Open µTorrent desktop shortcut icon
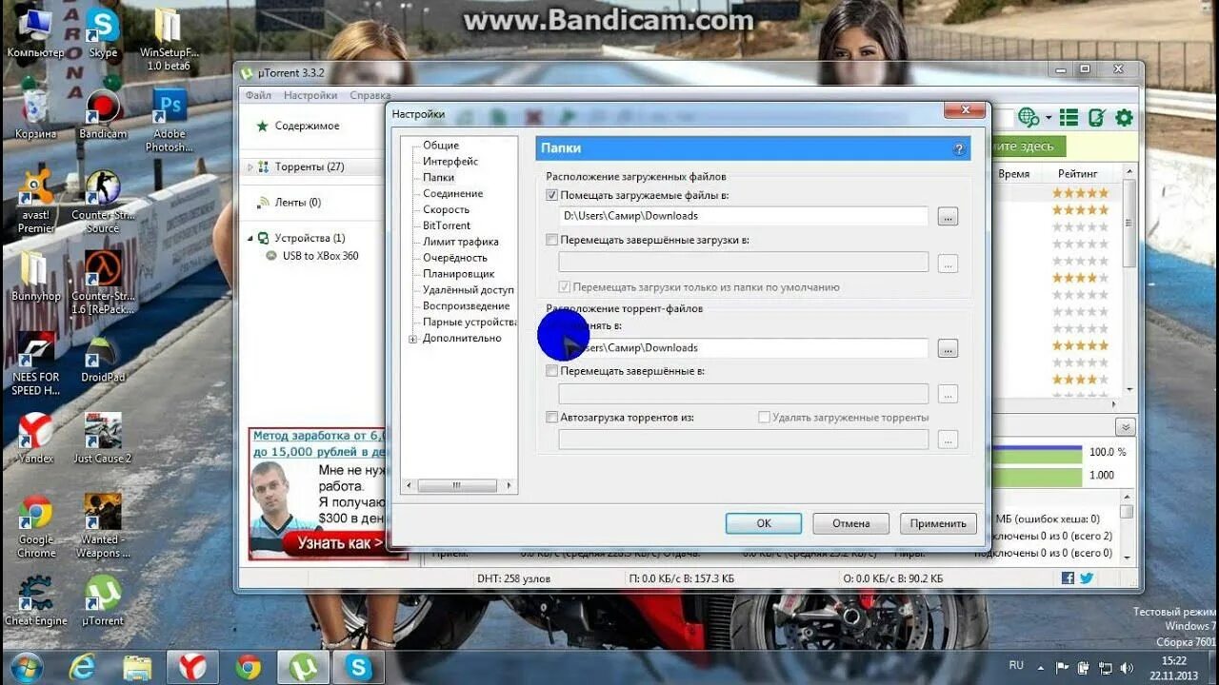 click(103, 601)
